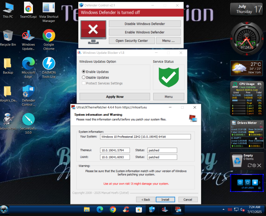Select the Disable Updates radio button

point(84,77)
